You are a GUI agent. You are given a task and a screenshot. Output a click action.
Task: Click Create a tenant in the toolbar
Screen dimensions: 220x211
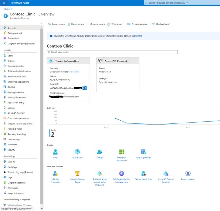coord(96,24)
